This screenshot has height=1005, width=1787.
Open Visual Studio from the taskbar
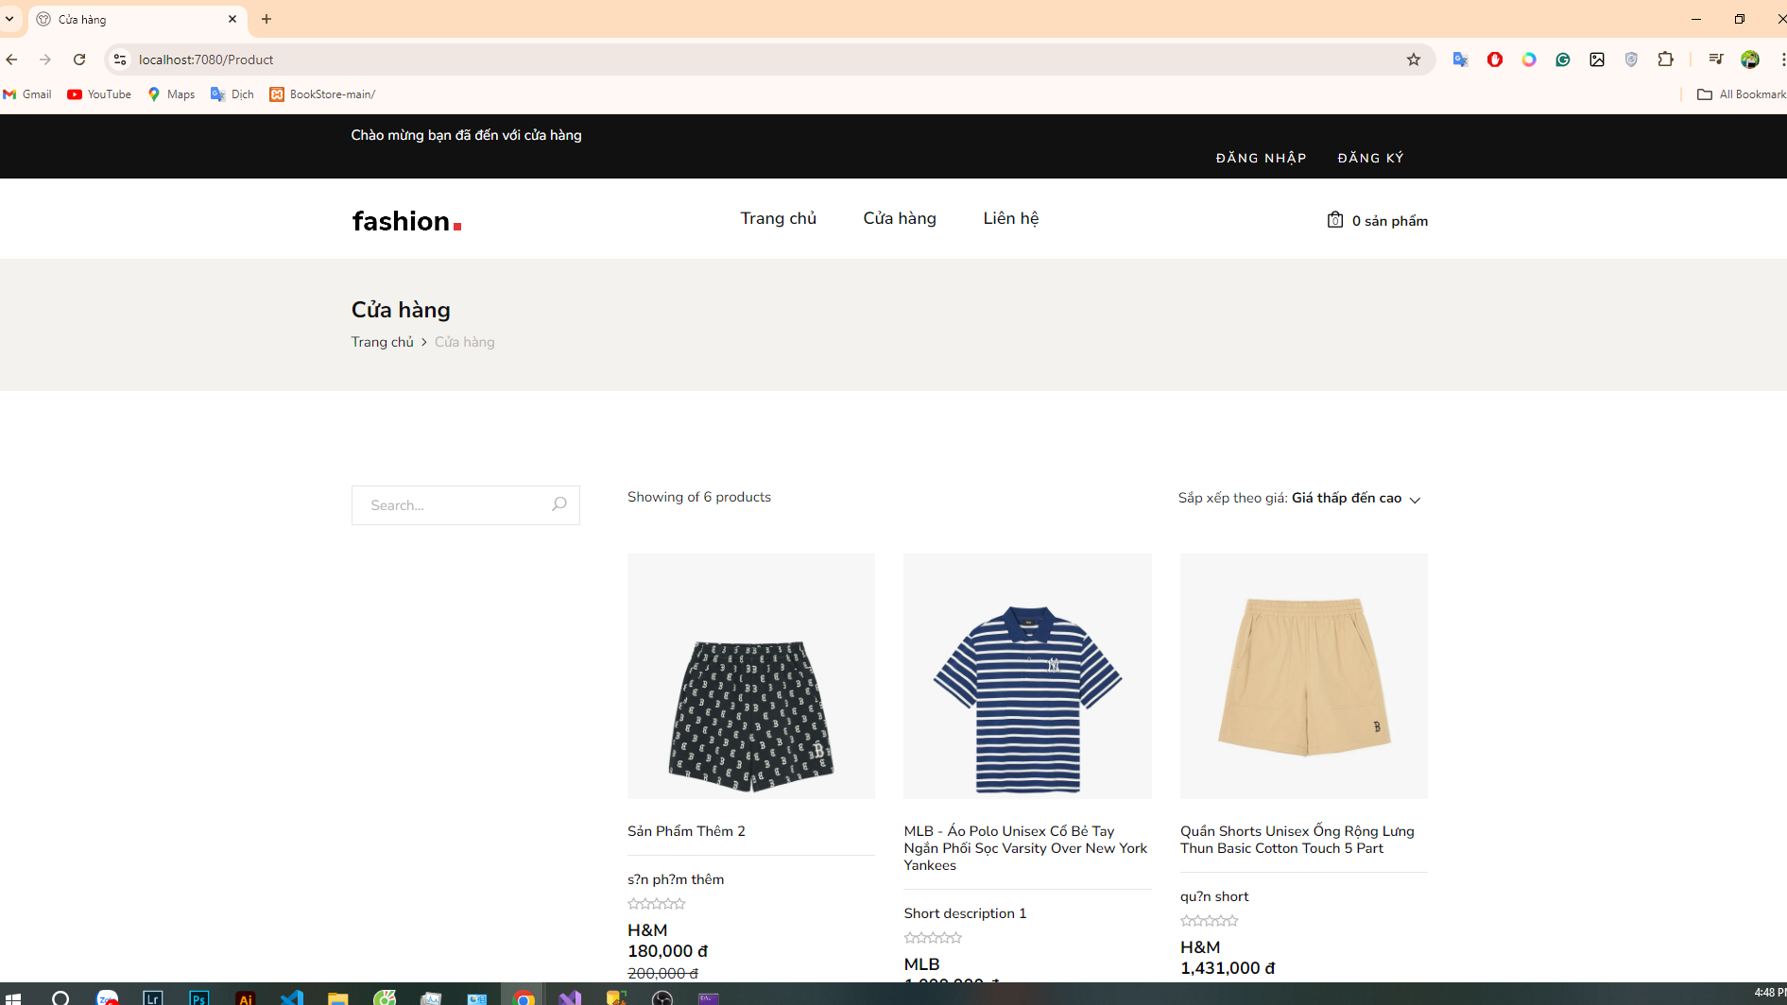(x=570, y=997)
